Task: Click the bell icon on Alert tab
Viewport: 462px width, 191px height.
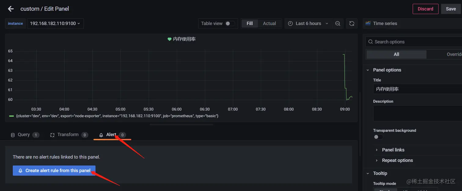Action: [x=101, y=135]
